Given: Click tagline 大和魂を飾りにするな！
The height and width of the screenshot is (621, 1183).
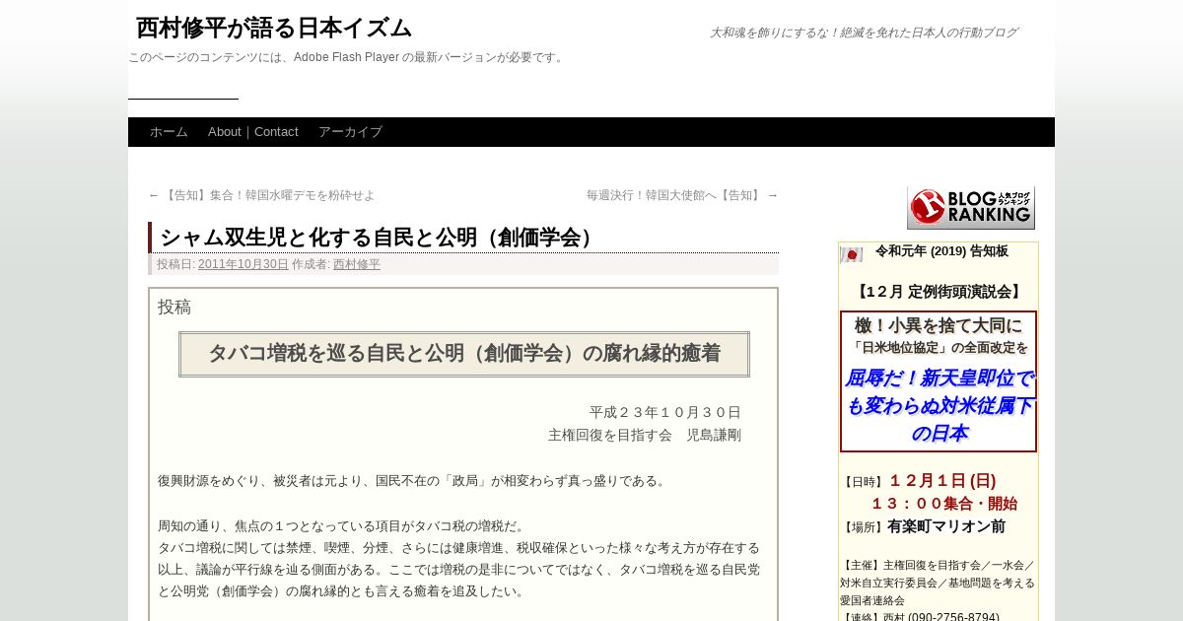Looking at the screenshot, I should click(x=864, y=33).
